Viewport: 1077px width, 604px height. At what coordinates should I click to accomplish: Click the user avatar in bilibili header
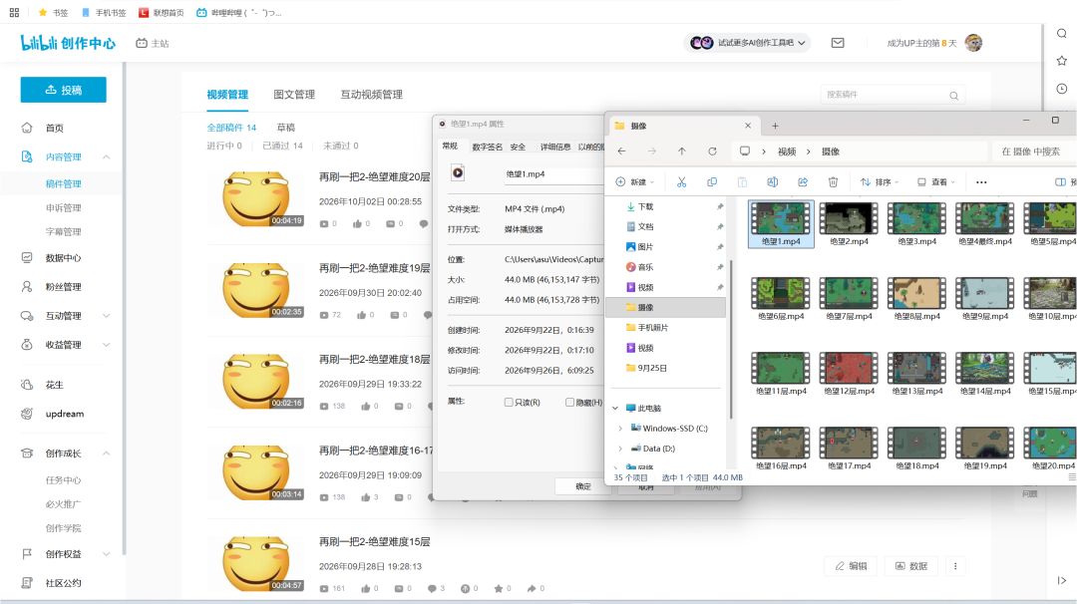point(973,43)
